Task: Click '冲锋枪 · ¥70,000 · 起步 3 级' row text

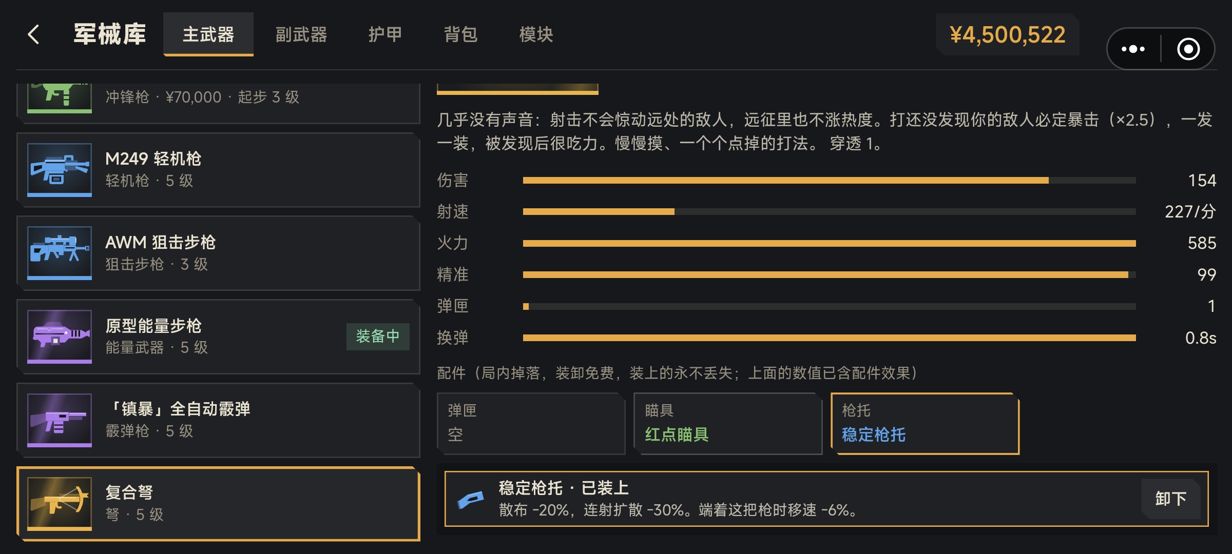Action: coord(202,97)
